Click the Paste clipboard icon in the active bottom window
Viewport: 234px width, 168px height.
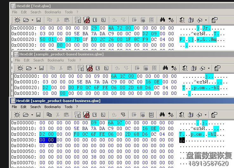pos(67,115)
